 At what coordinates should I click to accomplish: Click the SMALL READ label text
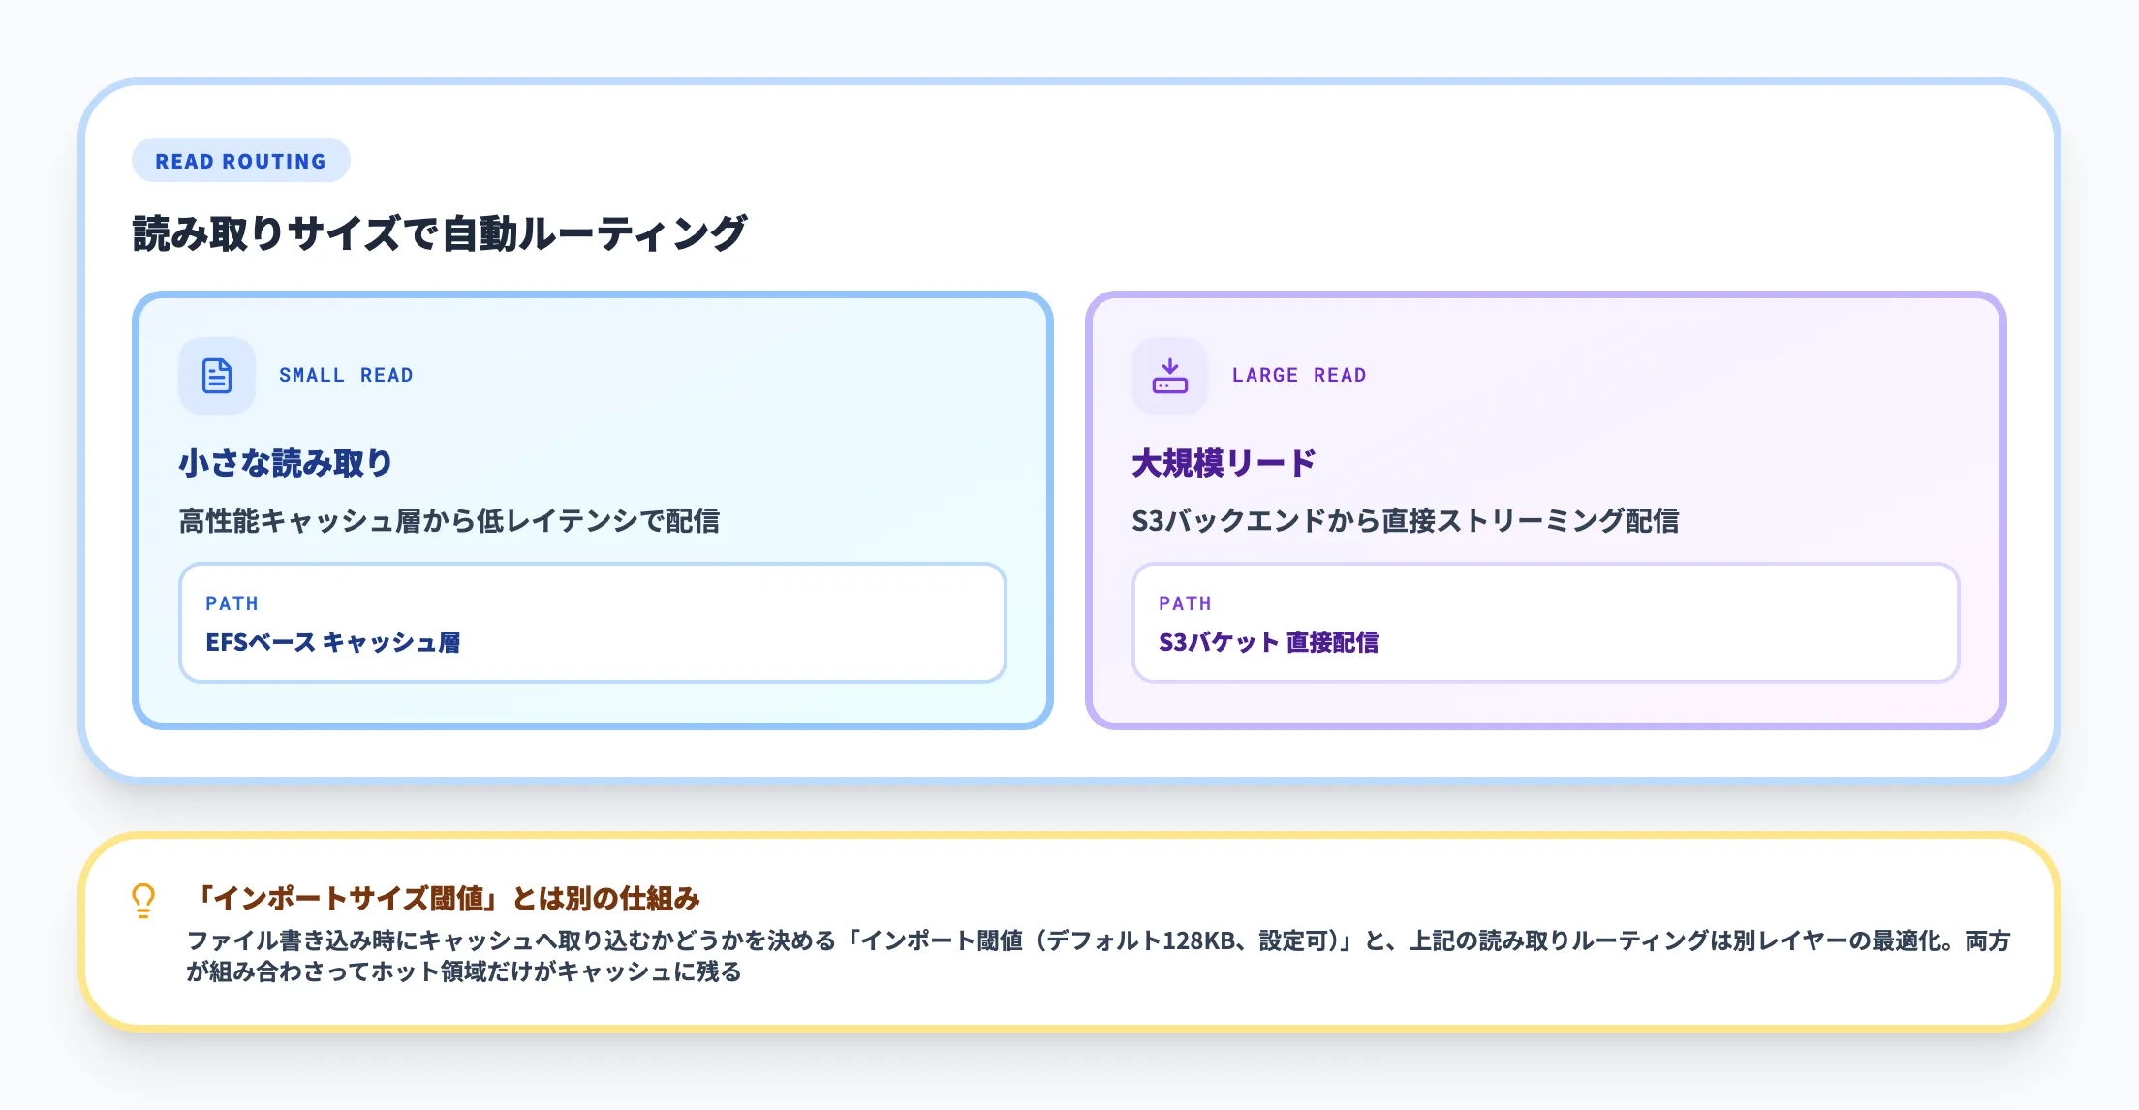[x=346, y=375]
